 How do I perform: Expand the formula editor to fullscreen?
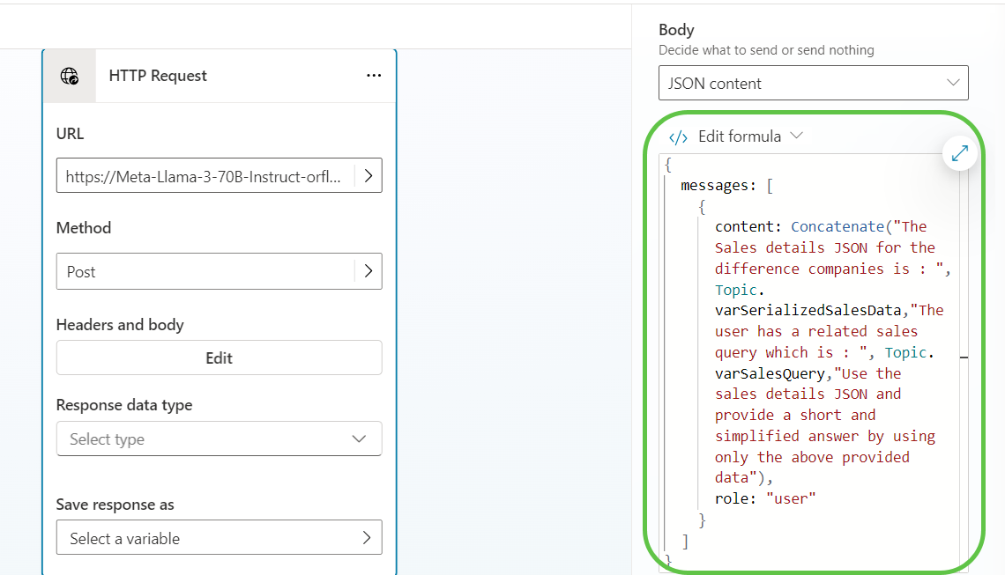click(x=959, y=152)
